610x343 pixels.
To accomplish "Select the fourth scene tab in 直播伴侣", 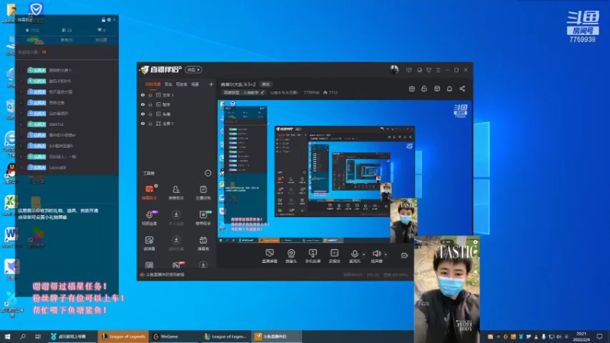I will [x=195, y=84].
